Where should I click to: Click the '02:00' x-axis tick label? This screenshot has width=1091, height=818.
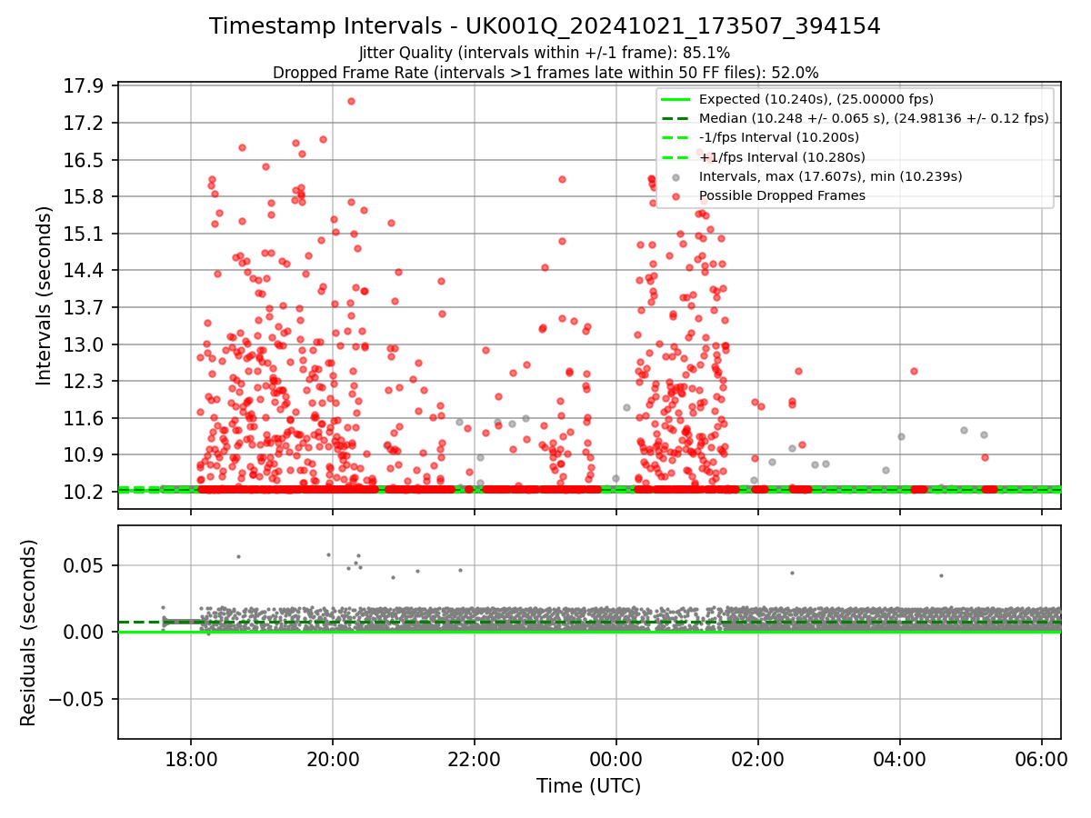(757, 759)
